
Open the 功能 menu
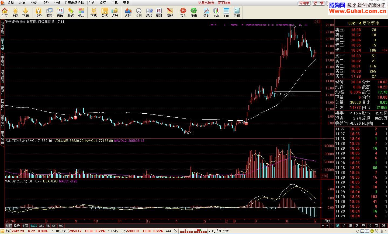click(x=22, y=3)
